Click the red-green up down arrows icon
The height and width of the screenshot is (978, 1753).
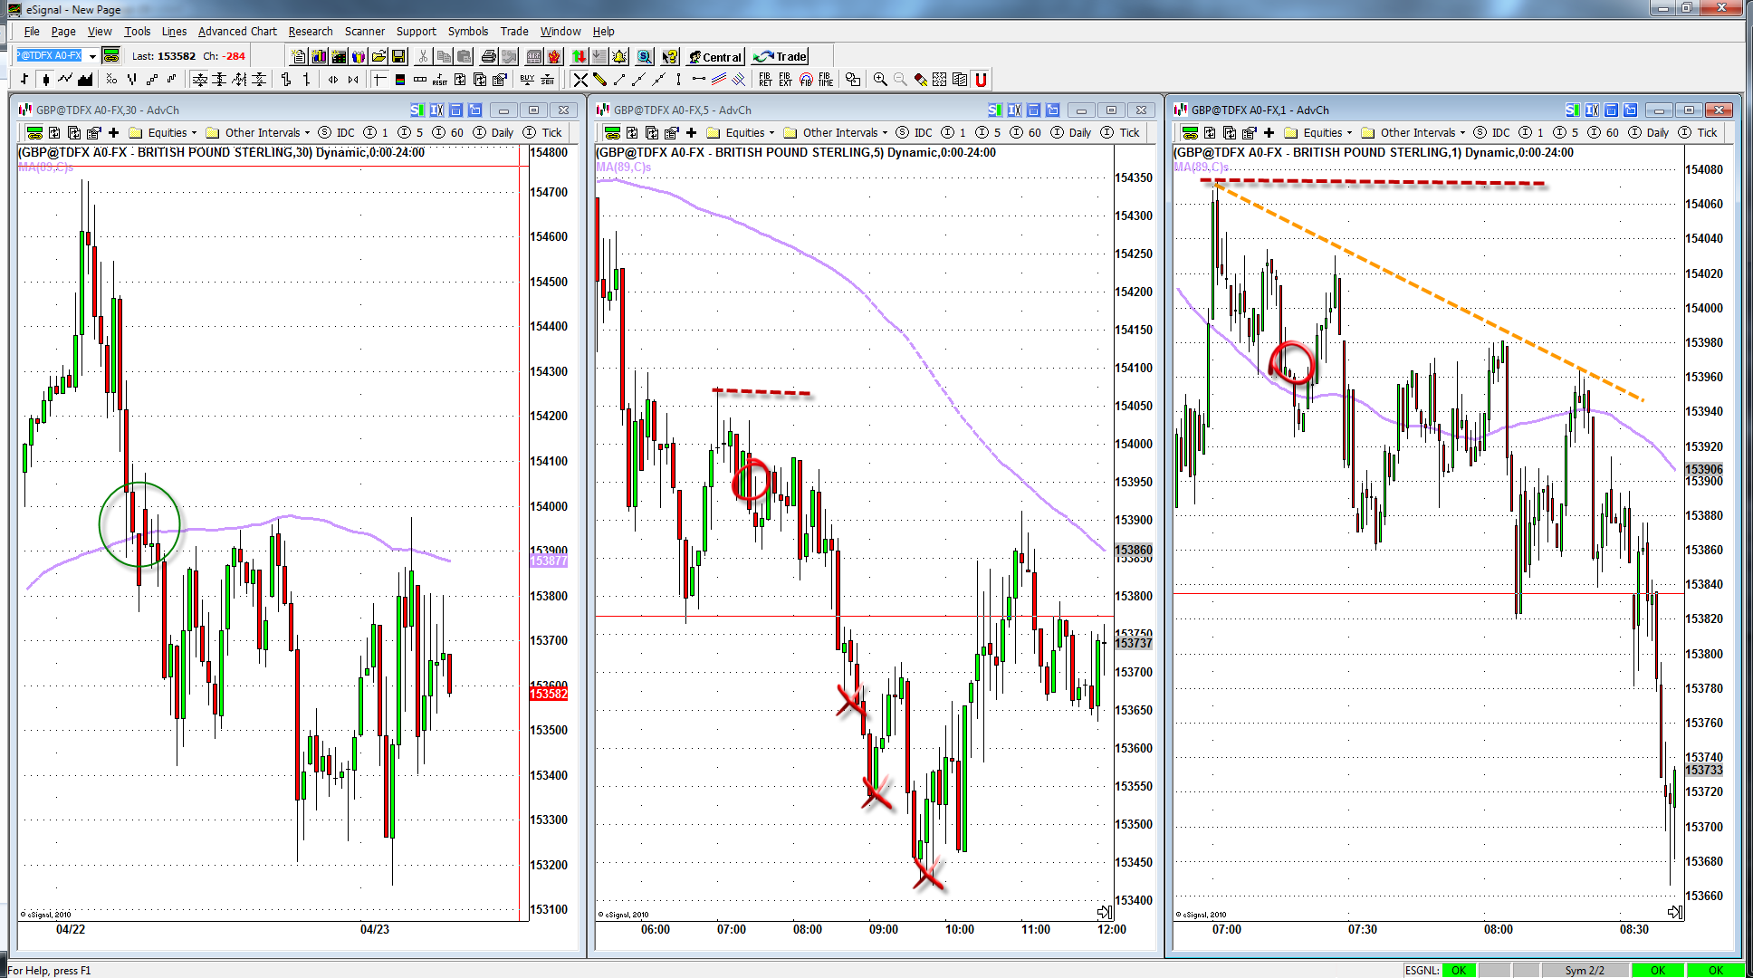pos(580,56)
